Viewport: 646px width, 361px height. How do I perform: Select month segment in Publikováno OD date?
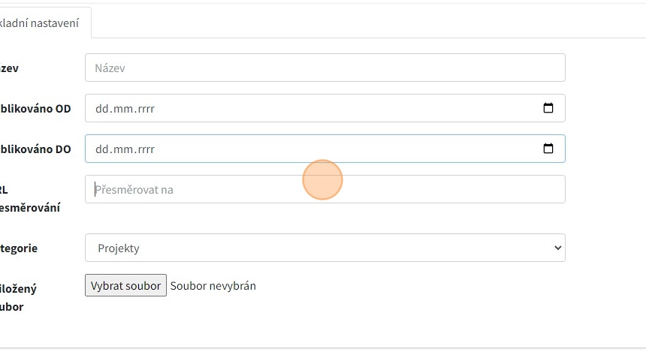point(121,109)
